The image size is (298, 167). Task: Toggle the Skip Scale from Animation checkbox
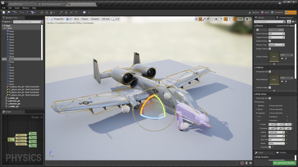click(x=270, y=98)
